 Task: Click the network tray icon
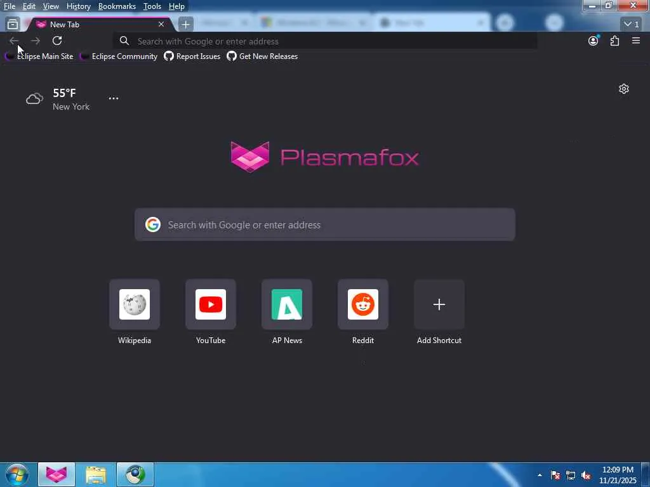coord(571,475)
